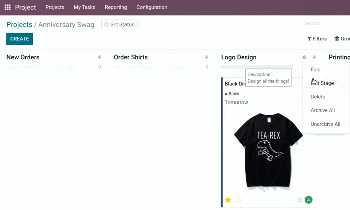Click the Tomorrow deadline on the card
The width and height of the screenshot is (350, 210).
(236, 102)
